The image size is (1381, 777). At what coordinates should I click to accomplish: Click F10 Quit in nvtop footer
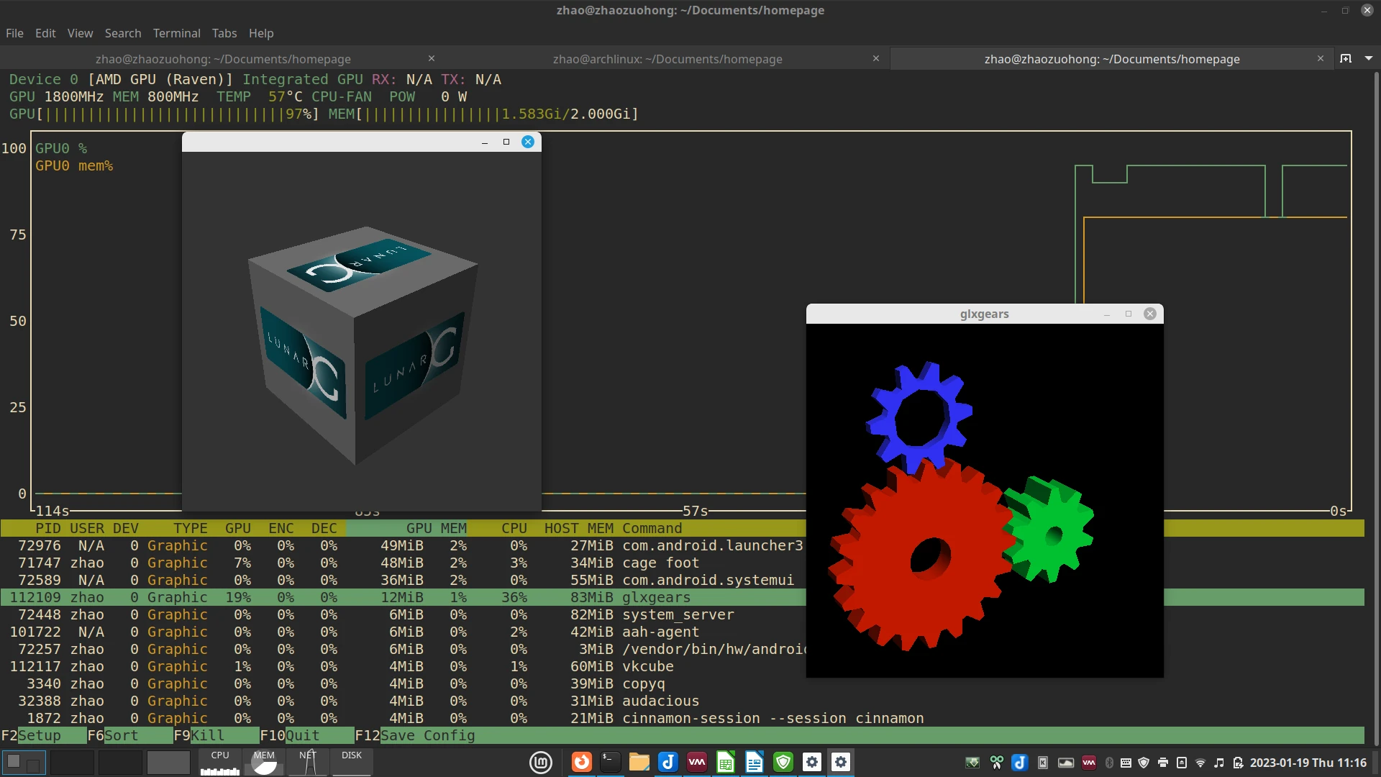pos(306,735)
